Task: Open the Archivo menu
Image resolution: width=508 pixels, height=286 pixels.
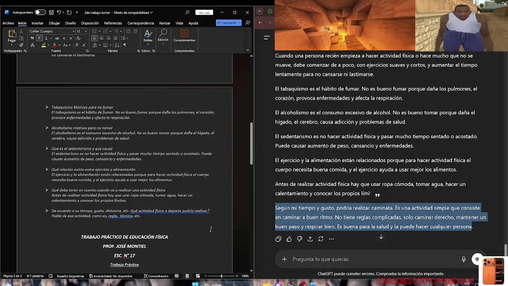Action: coord(8,23)
